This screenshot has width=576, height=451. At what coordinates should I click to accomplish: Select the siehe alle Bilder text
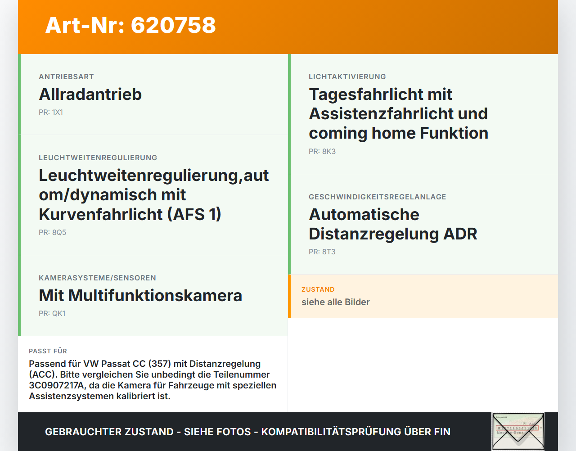pos(336,302)
